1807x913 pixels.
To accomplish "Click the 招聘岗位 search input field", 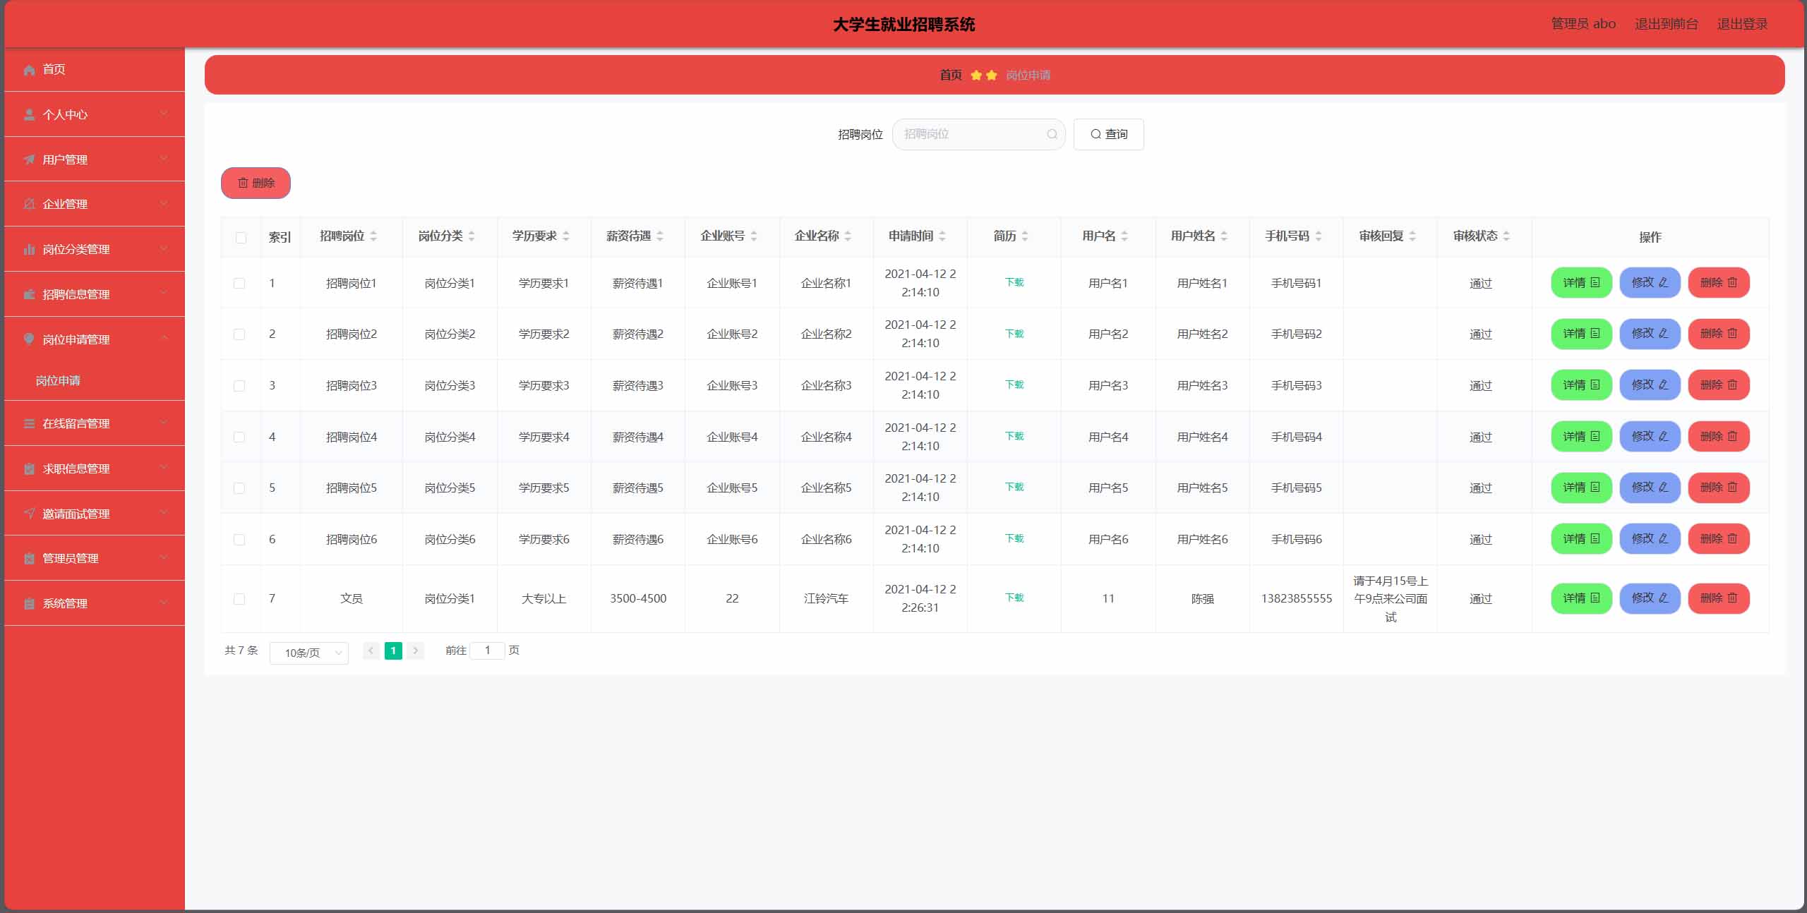I will 978,134.
